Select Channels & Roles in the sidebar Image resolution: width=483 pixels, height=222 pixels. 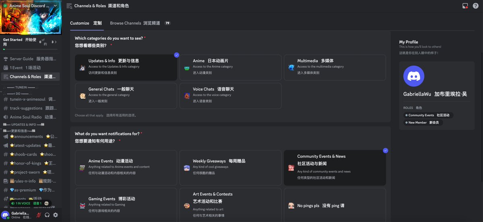pyautogui.click(x=30, y=77)
